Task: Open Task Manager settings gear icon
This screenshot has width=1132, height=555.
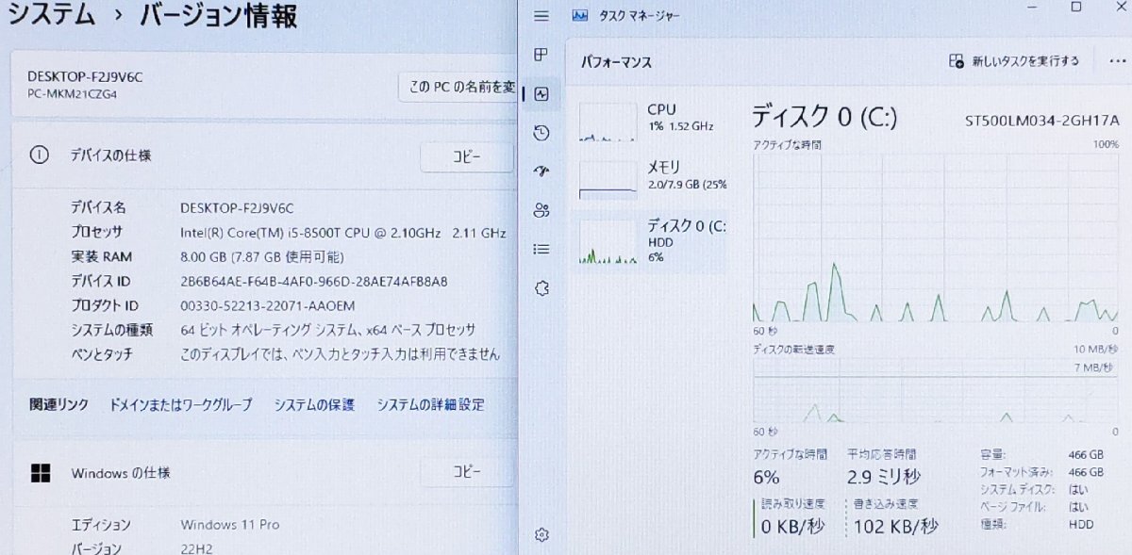Action: pos(541,533)
